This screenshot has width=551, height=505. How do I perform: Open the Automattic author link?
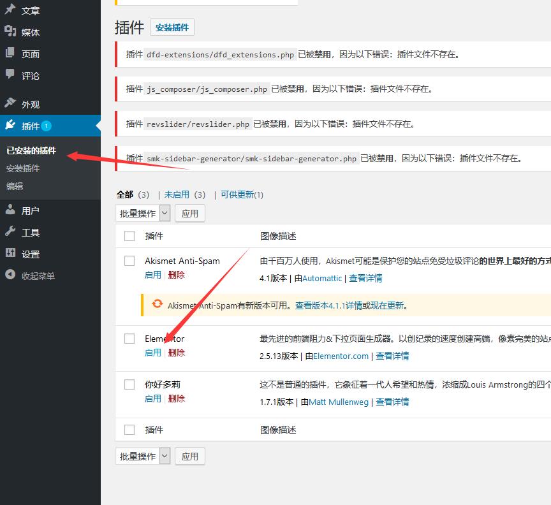[322, 279]
